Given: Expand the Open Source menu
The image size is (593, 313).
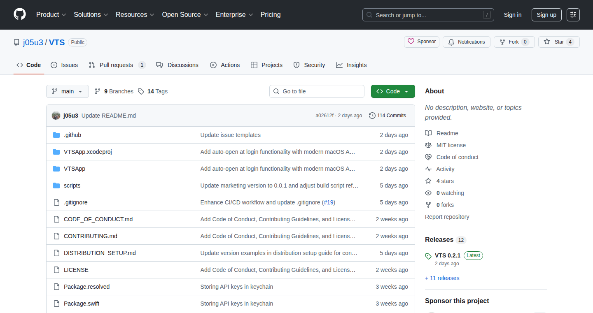Looking at the screenshot, I should point(185,14).
